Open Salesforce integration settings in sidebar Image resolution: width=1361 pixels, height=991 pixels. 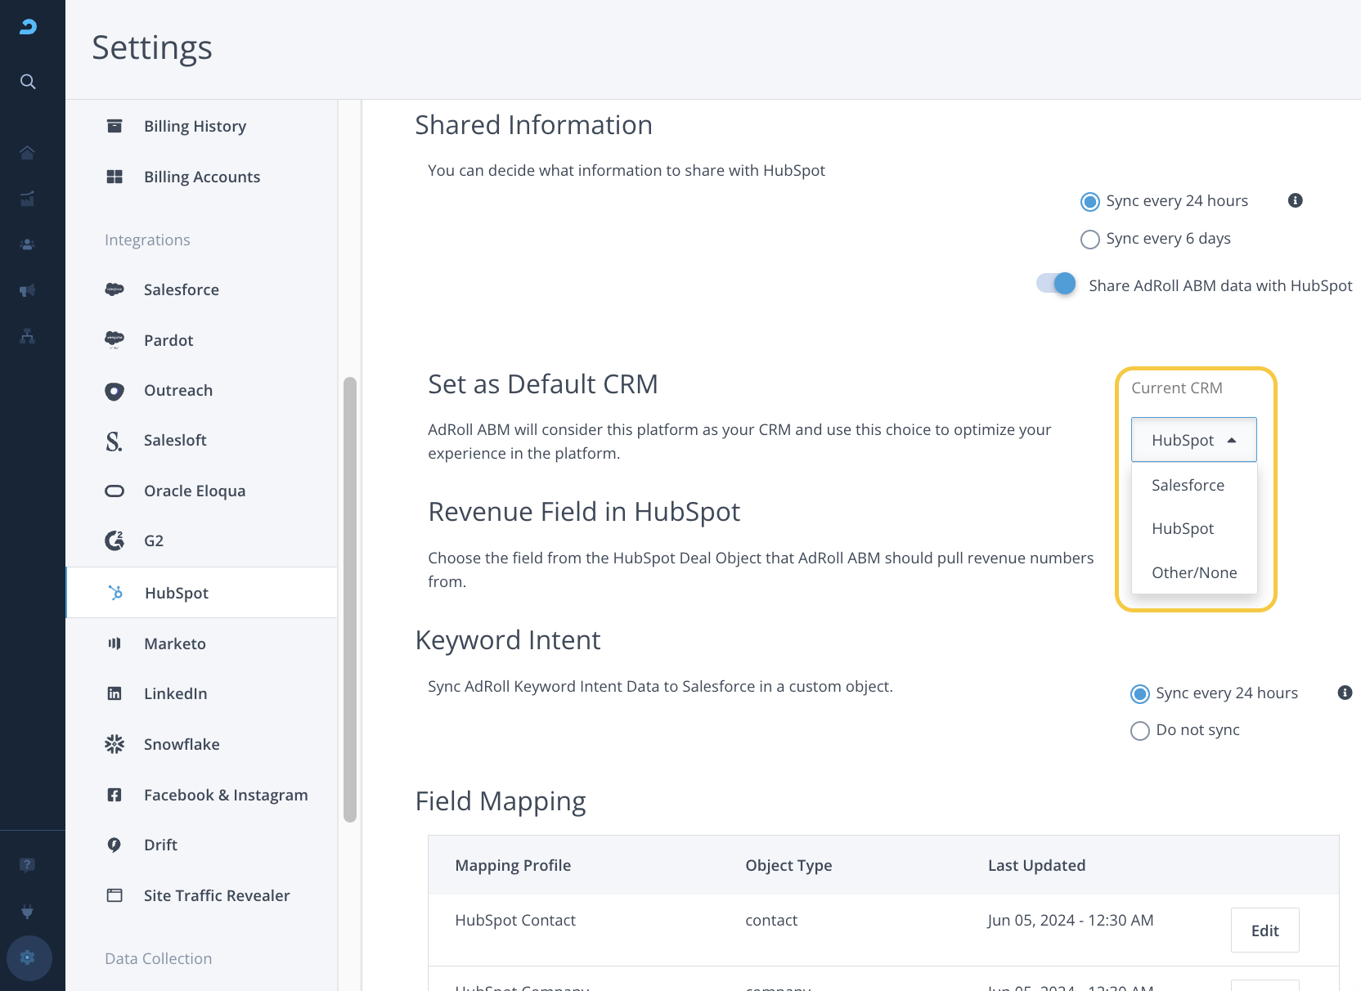pyautogui.click(x=182, y=289)
